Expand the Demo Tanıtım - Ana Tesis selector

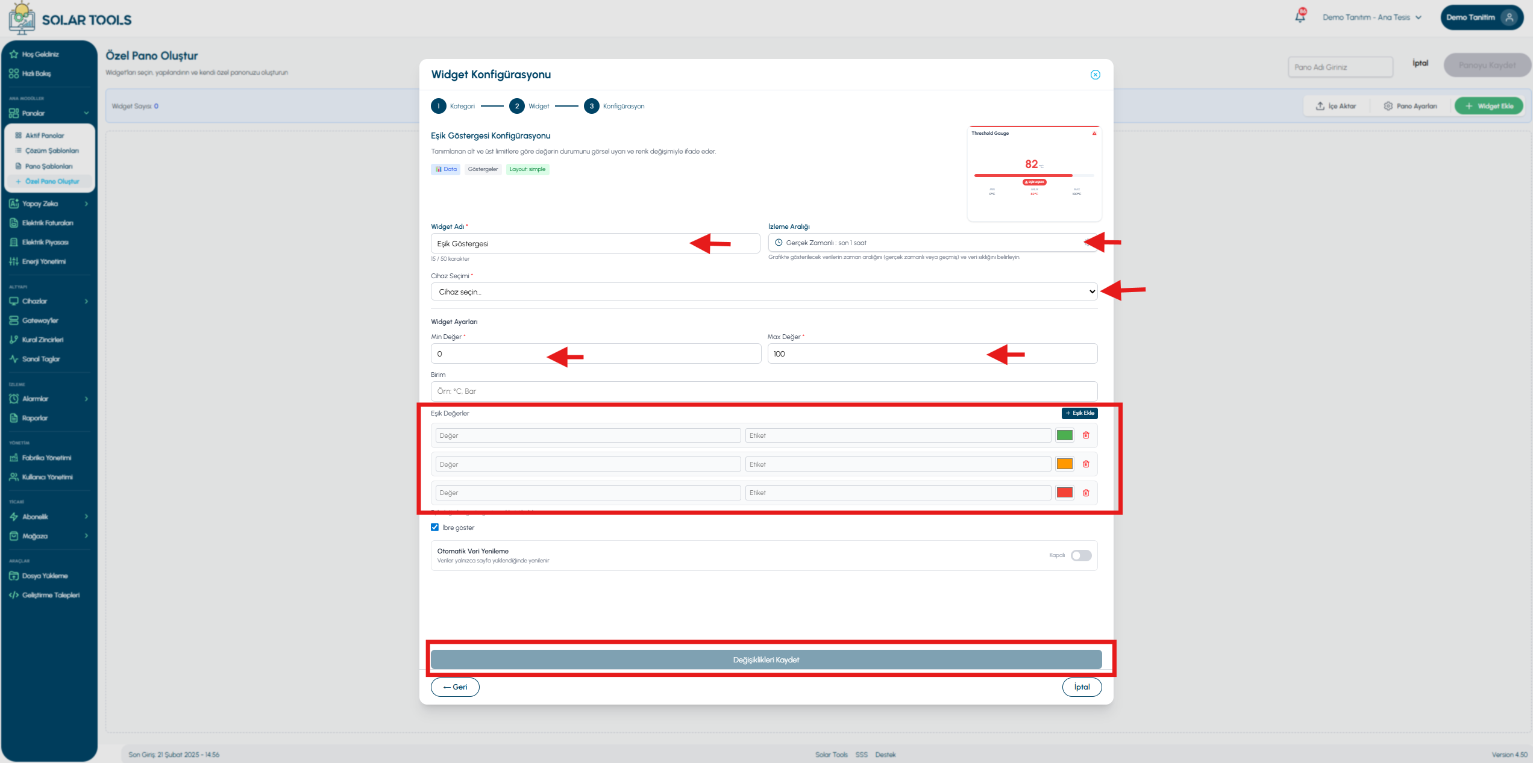point(1372,17)
